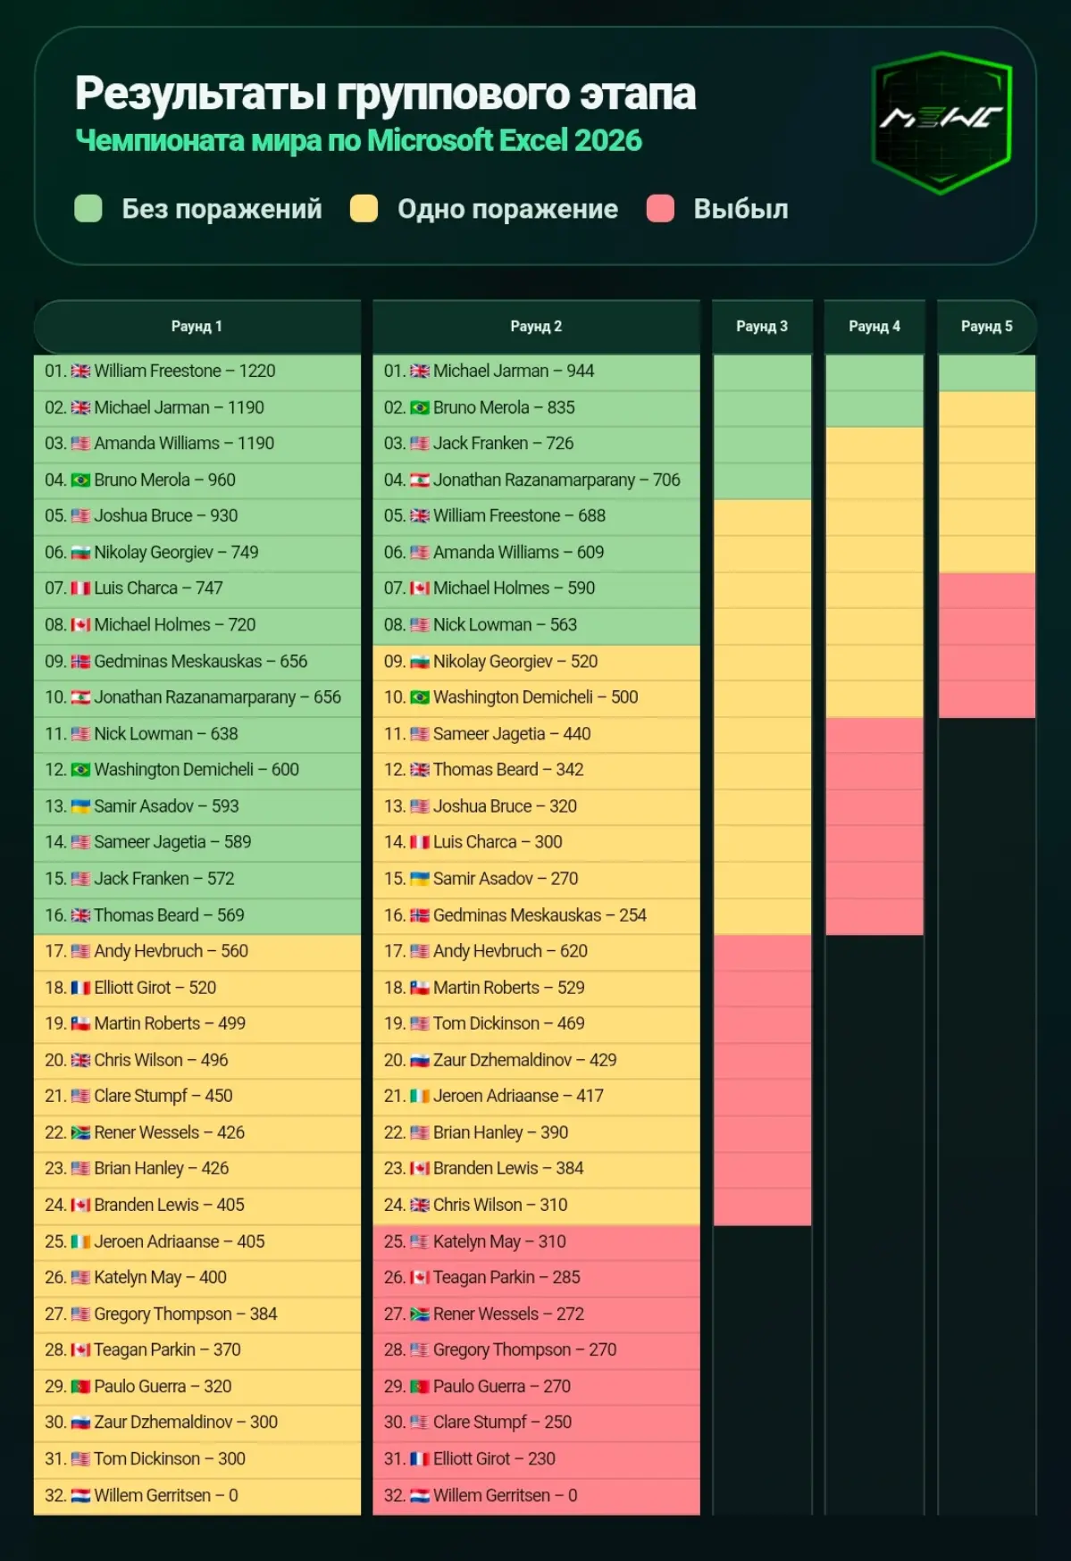The image size is (1071, 1561).
Task: Click the Brazil flag beside 'Bruno Merola – 960'
Action: [80, 480]
